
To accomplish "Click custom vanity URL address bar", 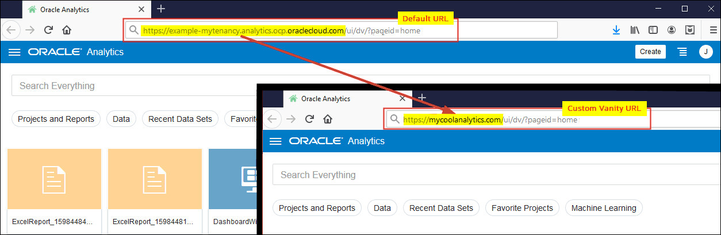I will click(517, 120).
